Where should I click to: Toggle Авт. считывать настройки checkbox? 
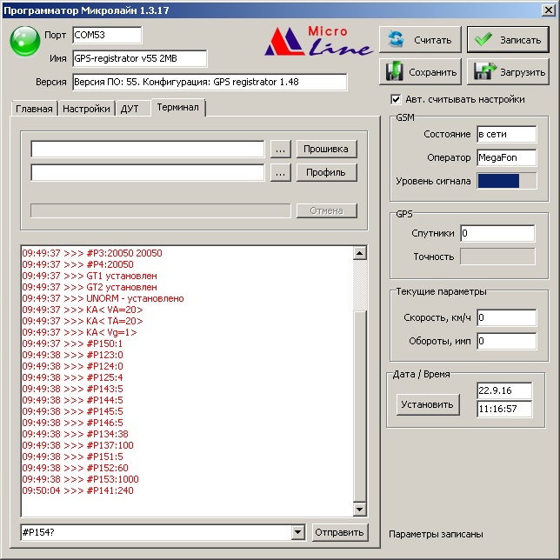(397, 99)
